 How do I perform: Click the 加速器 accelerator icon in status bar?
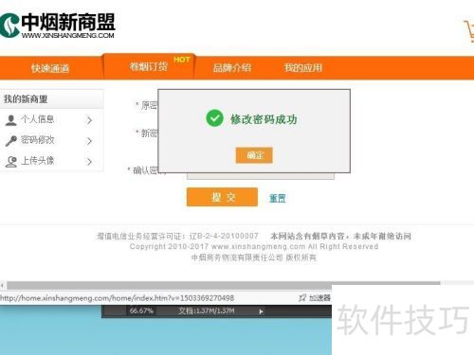(302, 297)
